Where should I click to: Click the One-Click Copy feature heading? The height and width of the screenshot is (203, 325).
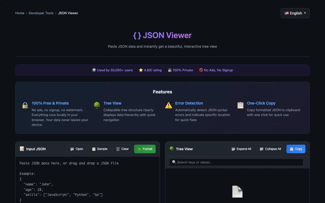click(261, 103)
